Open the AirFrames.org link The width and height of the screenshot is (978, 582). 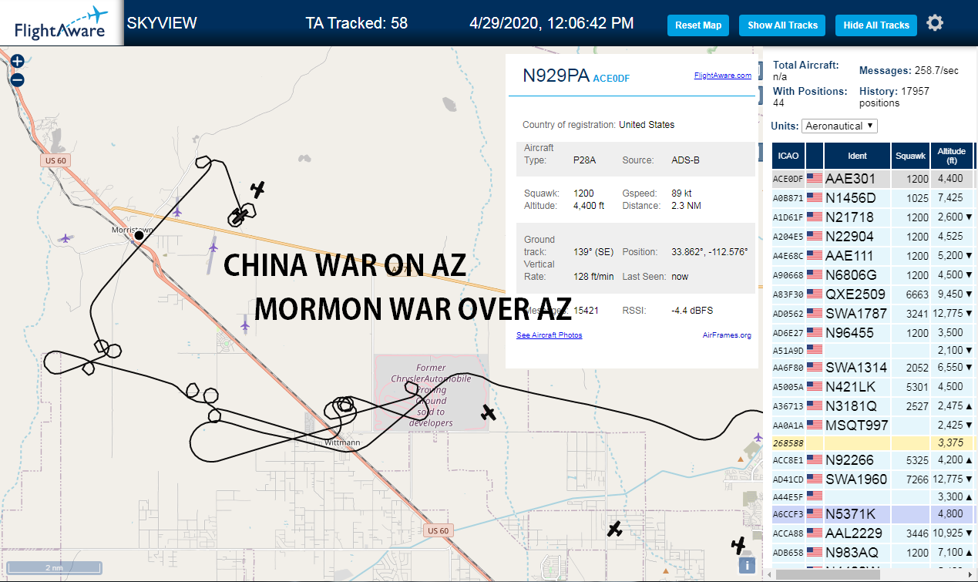[727, 335]
